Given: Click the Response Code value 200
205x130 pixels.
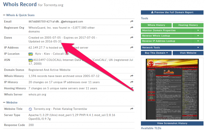Looking at the screenshot, I should [x=31, y=125].
